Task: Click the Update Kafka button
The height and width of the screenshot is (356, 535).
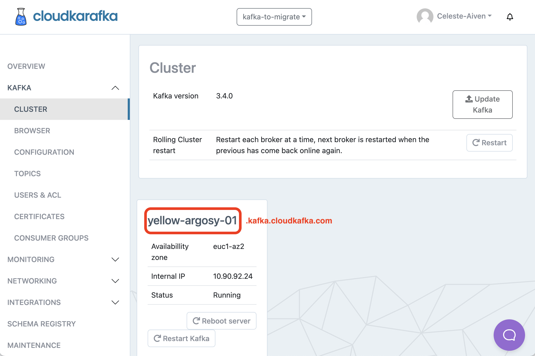Action: coord(482,104)
